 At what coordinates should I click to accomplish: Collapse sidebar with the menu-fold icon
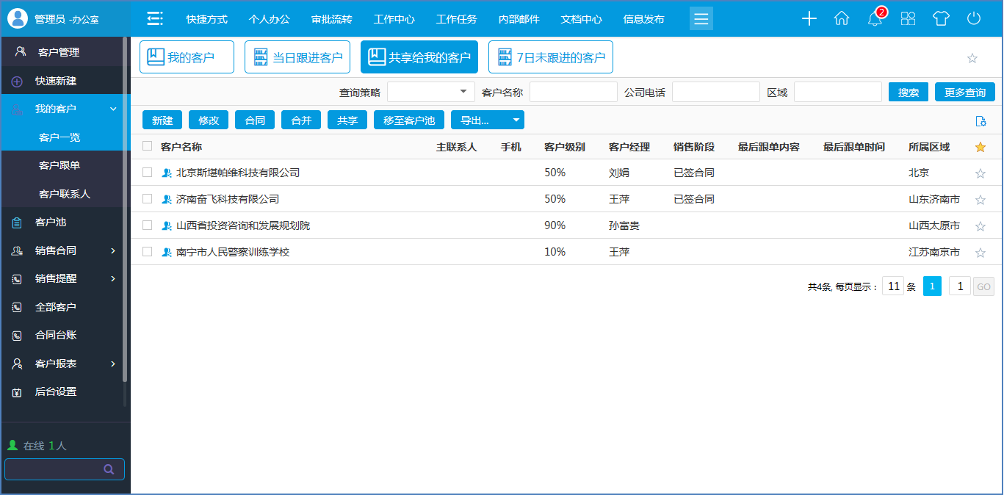click(154, 19)
